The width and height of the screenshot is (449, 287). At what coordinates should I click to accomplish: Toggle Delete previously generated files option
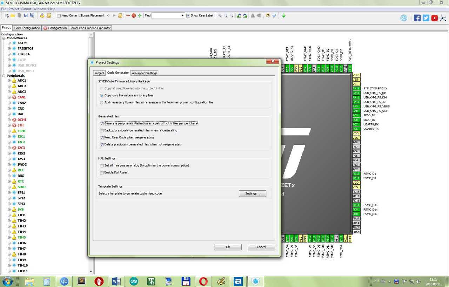pyautogui.click(x=102, y=144)
